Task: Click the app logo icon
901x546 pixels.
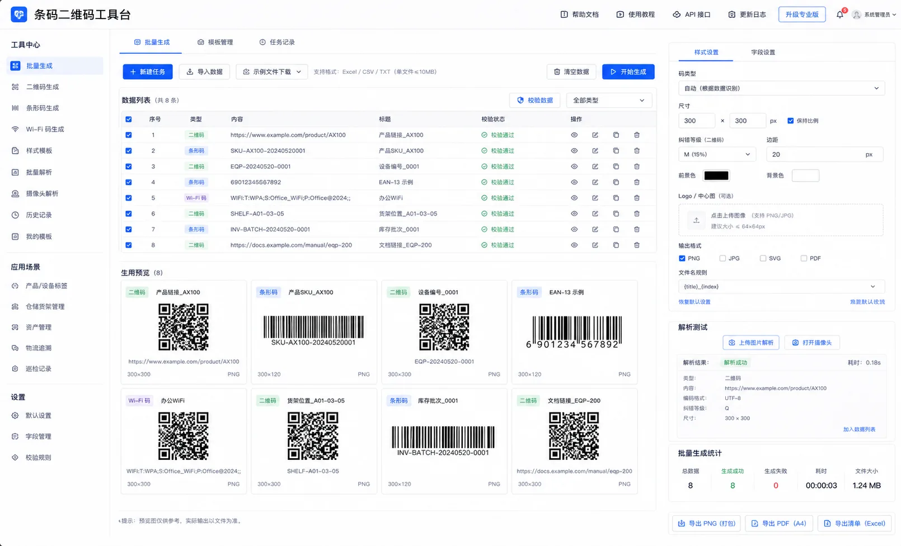Action: (19, 15)
